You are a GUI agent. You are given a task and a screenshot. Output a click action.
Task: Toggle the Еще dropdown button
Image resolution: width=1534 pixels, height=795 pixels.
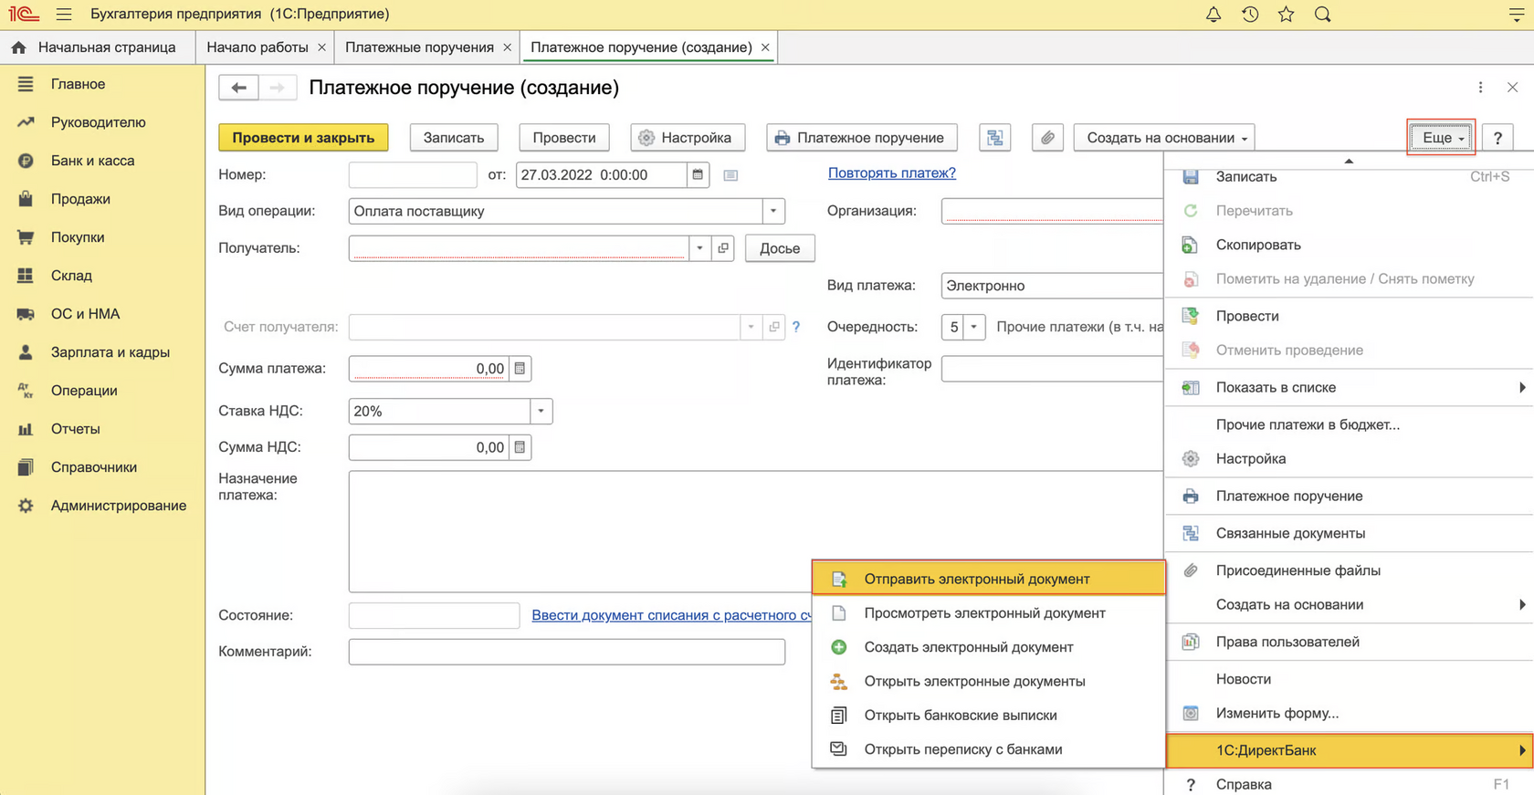pos(1441,138)
